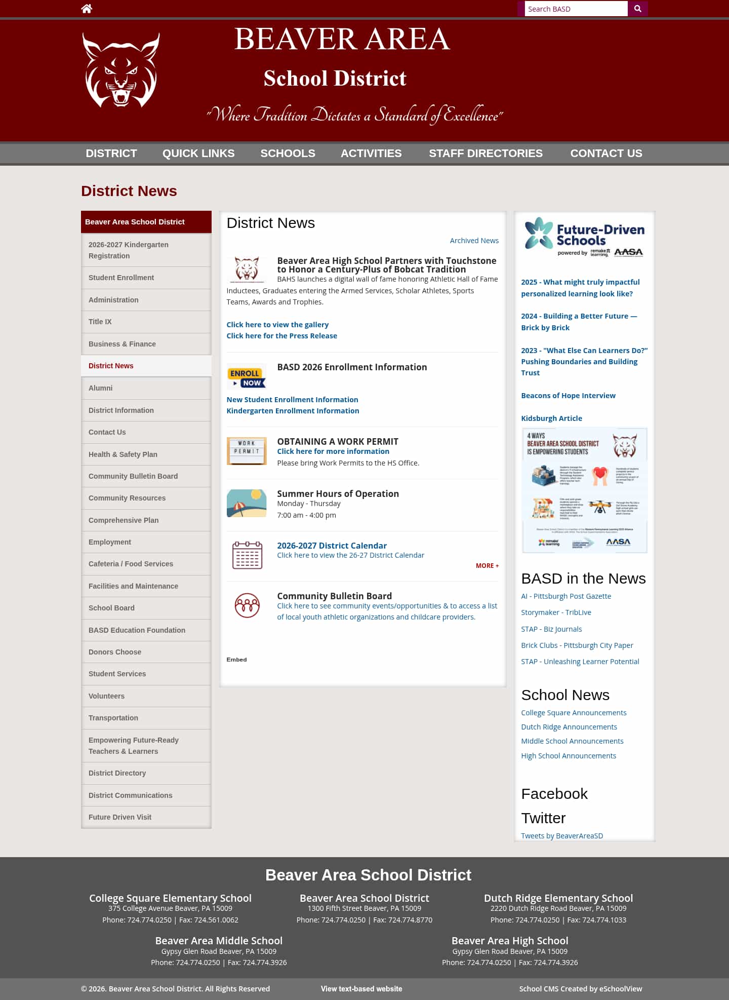The image size is (729, 1000).
Task: Open the DISTRICT menu
Action: tap(111, 153)
